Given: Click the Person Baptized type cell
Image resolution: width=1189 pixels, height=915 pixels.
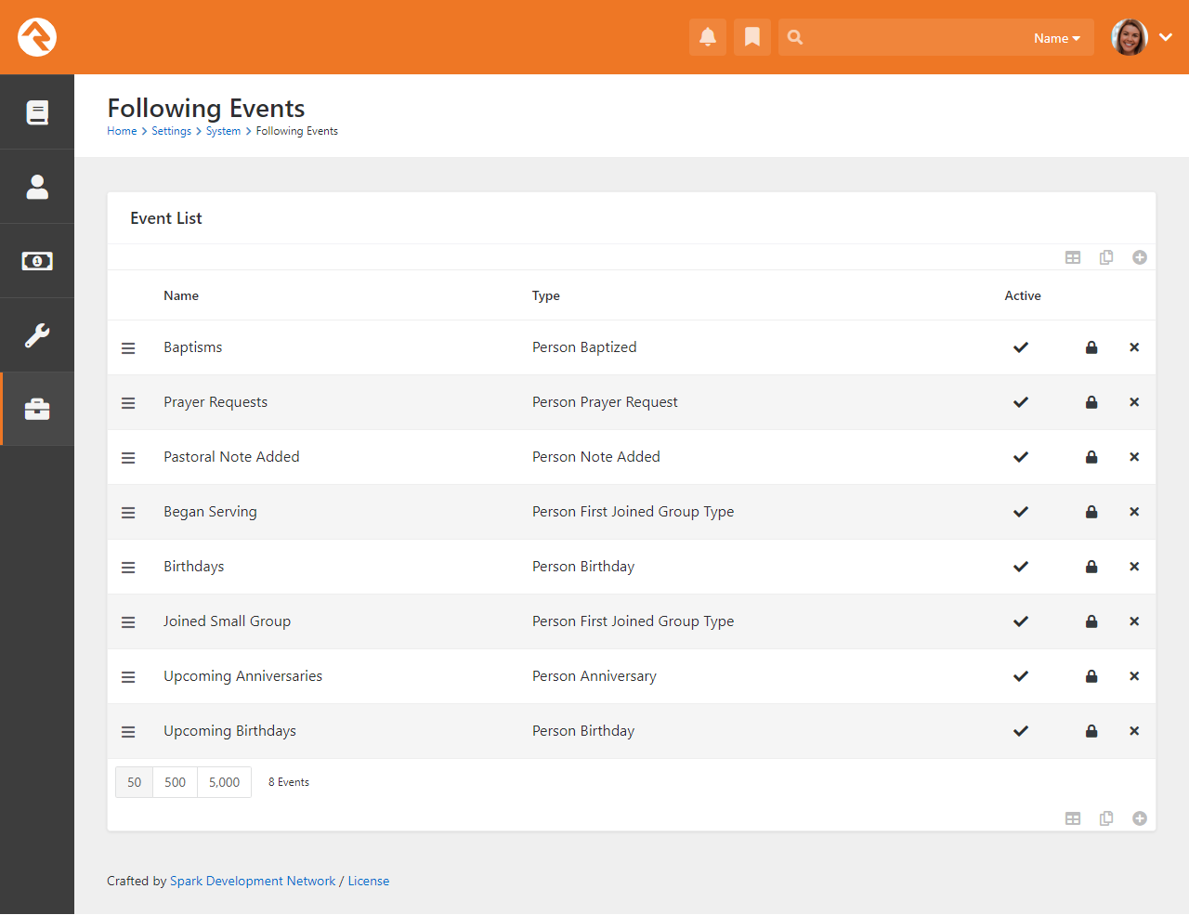Looking at the screenshot, I should click(x=584, y=347).
